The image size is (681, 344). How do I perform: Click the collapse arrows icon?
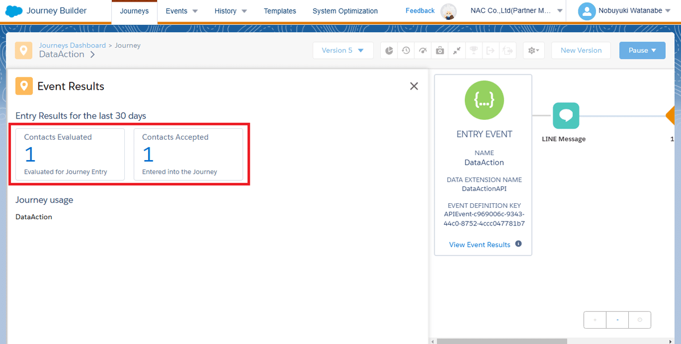457,51
